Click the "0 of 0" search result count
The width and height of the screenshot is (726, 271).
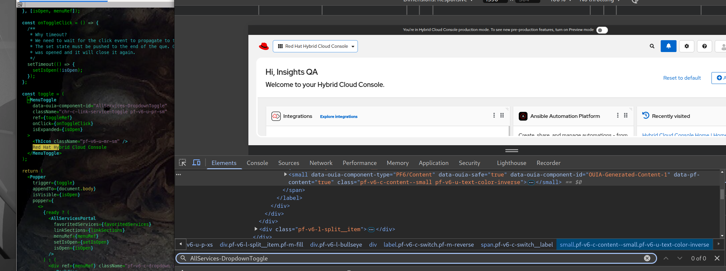(x=699, y=258)
